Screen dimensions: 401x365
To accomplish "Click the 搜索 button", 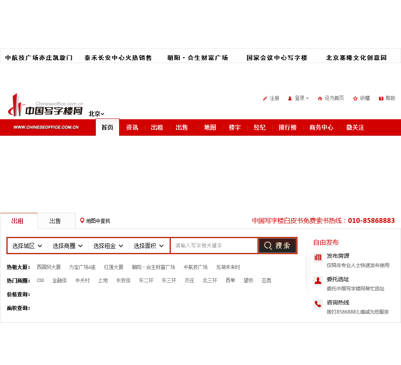I will click(x=277, y=246).
